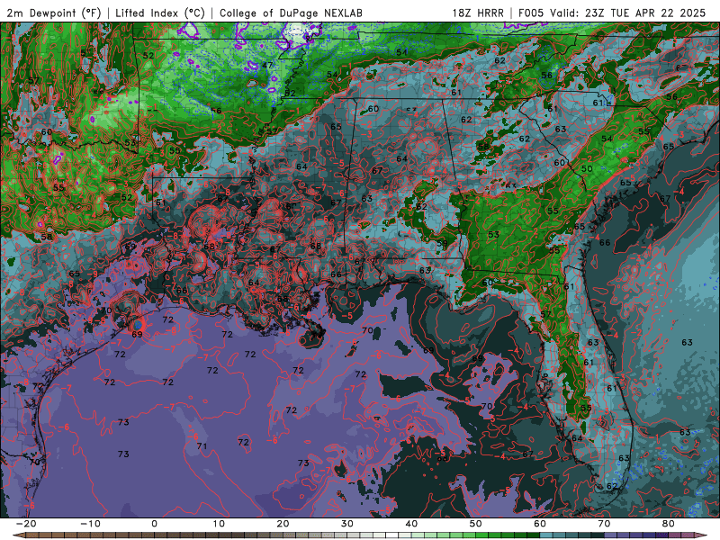Click the 60 tick label on the colorbar
Image resolution: width=720 pixels, height=540 pixels.
click(540, 524)
